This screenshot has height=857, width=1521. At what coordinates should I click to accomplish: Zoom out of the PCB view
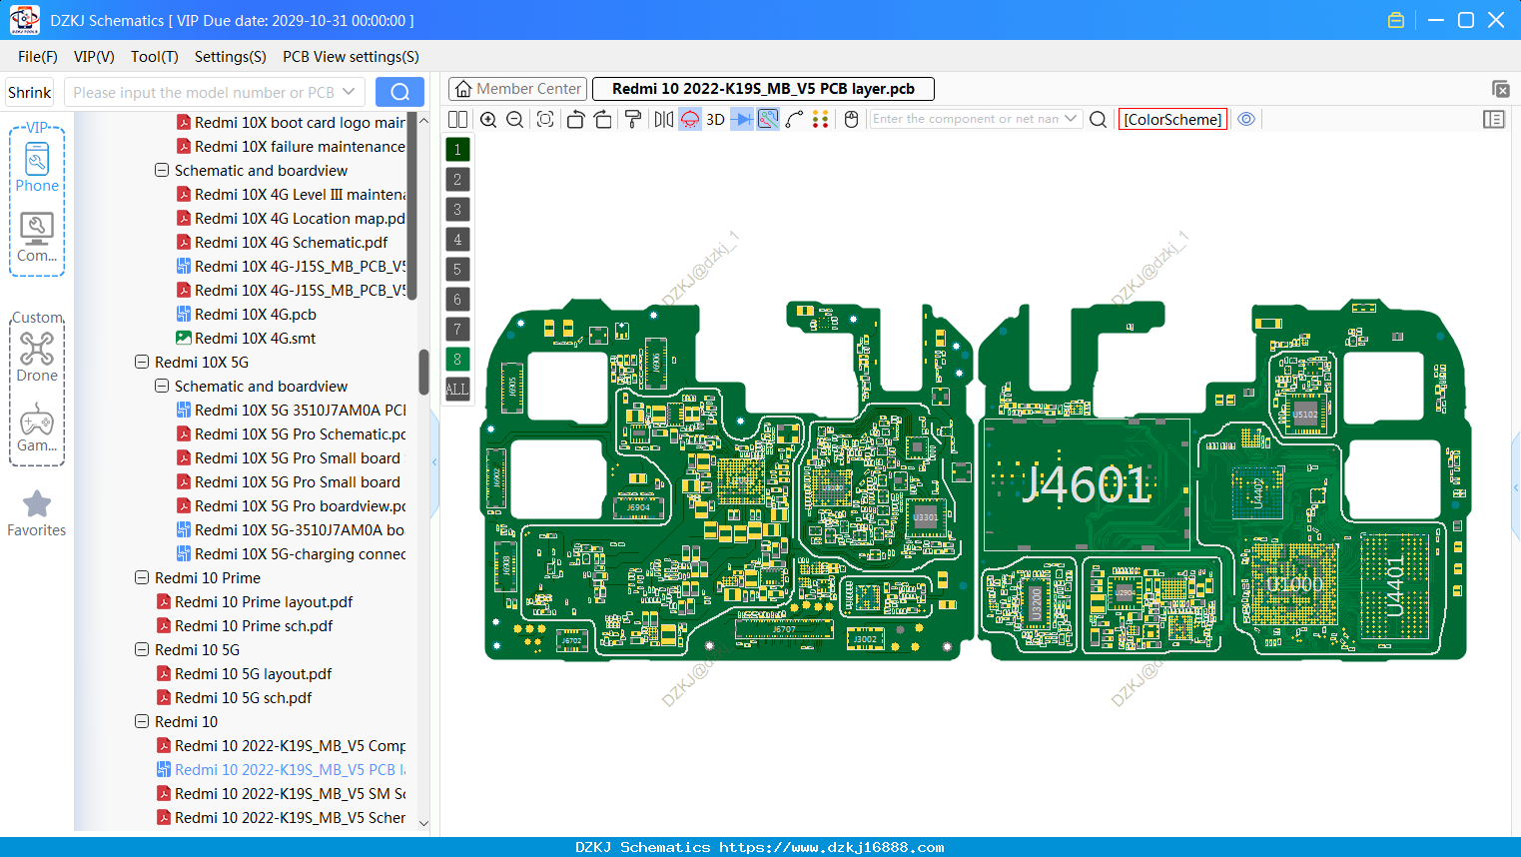(515, 119)
